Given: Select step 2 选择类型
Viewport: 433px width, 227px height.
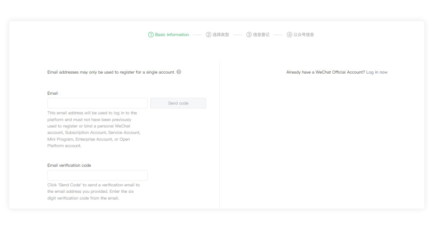Looking at the screenshot, I should [x=217, y=35].
